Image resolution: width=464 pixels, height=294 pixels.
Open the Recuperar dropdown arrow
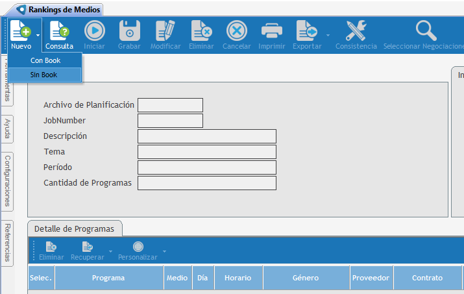click(x=110, y=251)
